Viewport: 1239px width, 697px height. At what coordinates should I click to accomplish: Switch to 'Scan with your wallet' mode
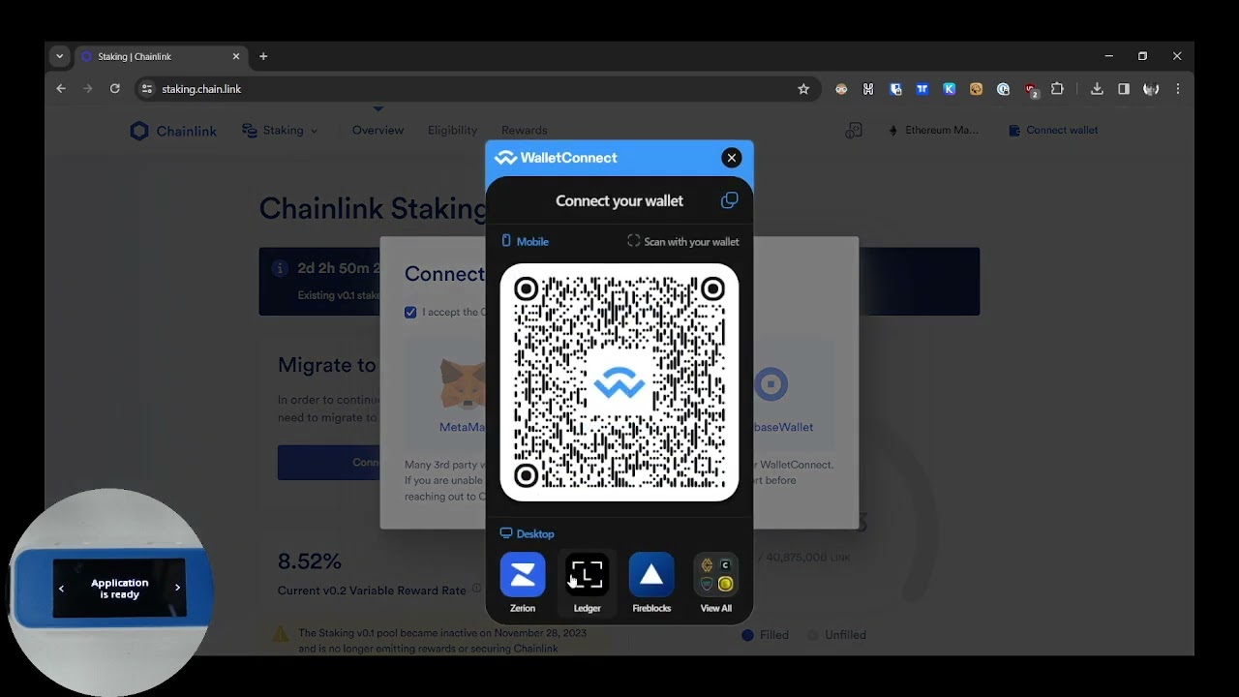click(683, 241)
